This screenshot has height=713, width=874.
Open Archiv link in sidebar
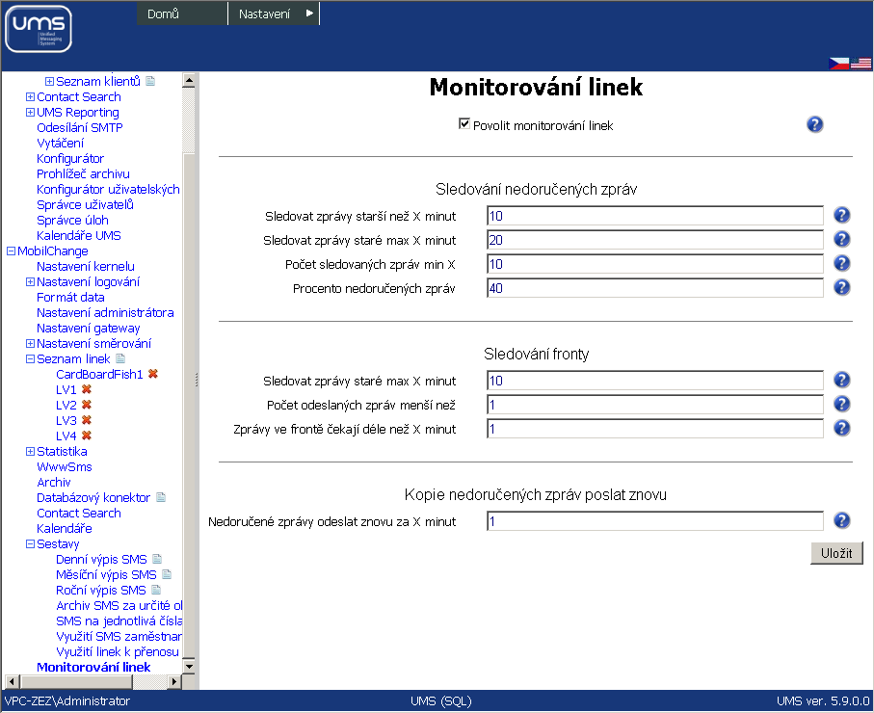click(54, 482)
